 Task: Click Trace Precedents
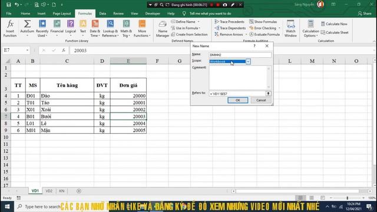(229, 22)
